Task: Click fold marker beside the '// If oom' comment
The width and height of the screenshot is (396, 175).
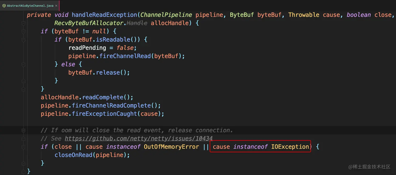Action: coord(23,131)
